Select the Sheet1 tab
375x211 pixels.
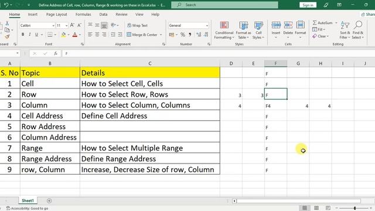pos(28,200)
